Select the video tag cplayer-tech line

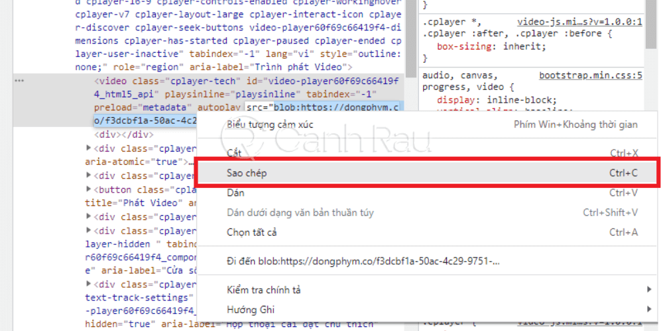[x=246, y=80]
